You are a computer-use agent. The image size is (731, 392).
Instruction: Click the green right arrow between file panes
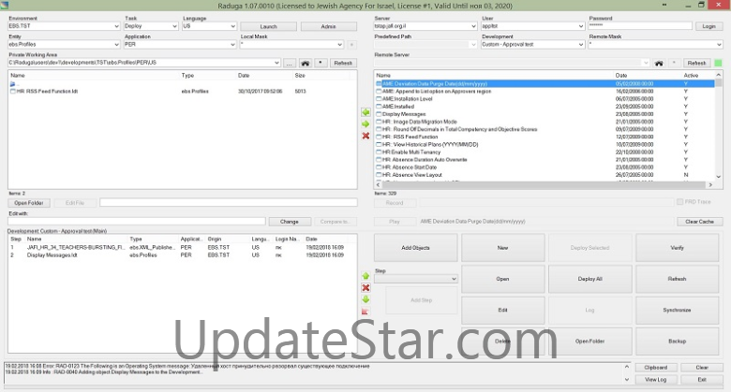point(365,123)
